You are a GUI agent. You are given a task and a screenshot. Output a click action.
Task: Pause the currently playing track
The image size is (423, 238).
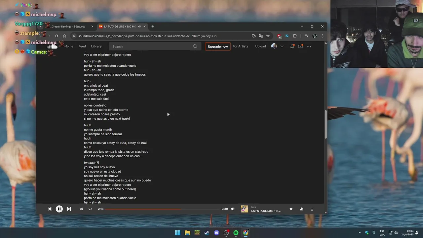(59, 209)
